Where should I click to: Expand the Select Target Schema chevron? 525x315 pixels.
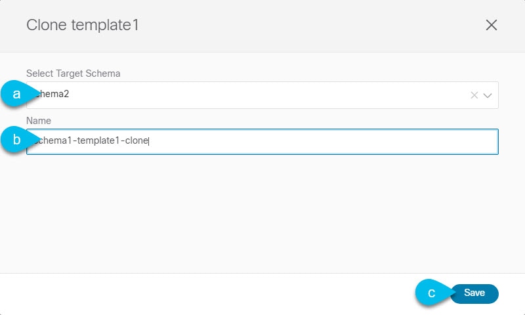488,96
